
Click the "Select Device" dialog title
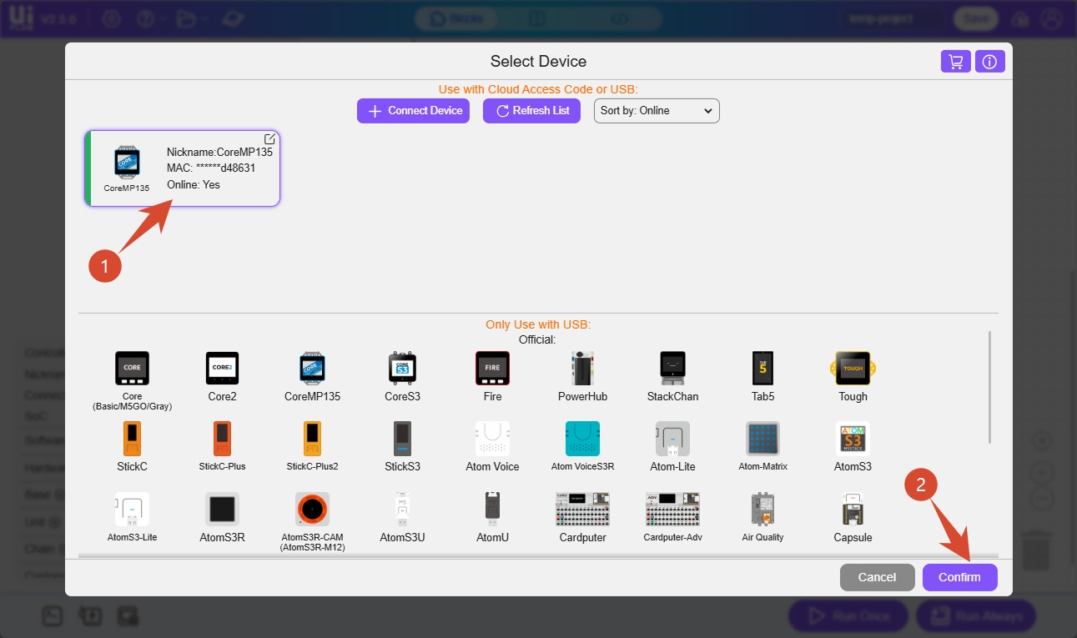pyautogui.click(x=538, y=62)
